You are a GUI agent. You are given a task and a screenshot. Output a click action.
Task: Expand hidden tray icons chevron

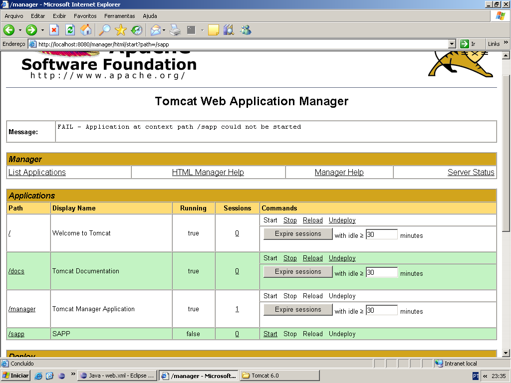tap(485, 376)
